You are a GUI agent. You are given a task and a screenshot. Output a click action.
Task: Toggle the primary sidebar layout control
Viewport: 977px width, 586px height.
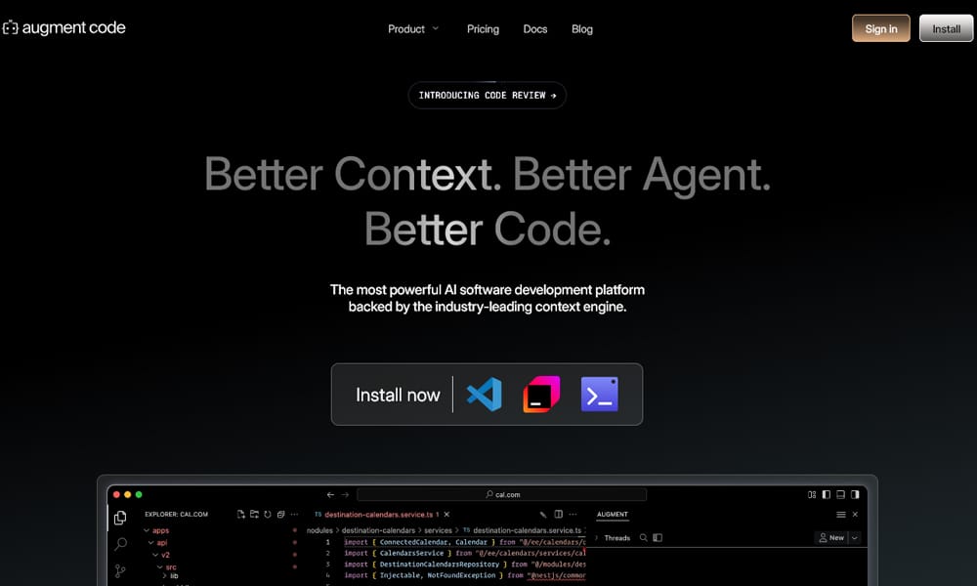click(x=826, y=494)
